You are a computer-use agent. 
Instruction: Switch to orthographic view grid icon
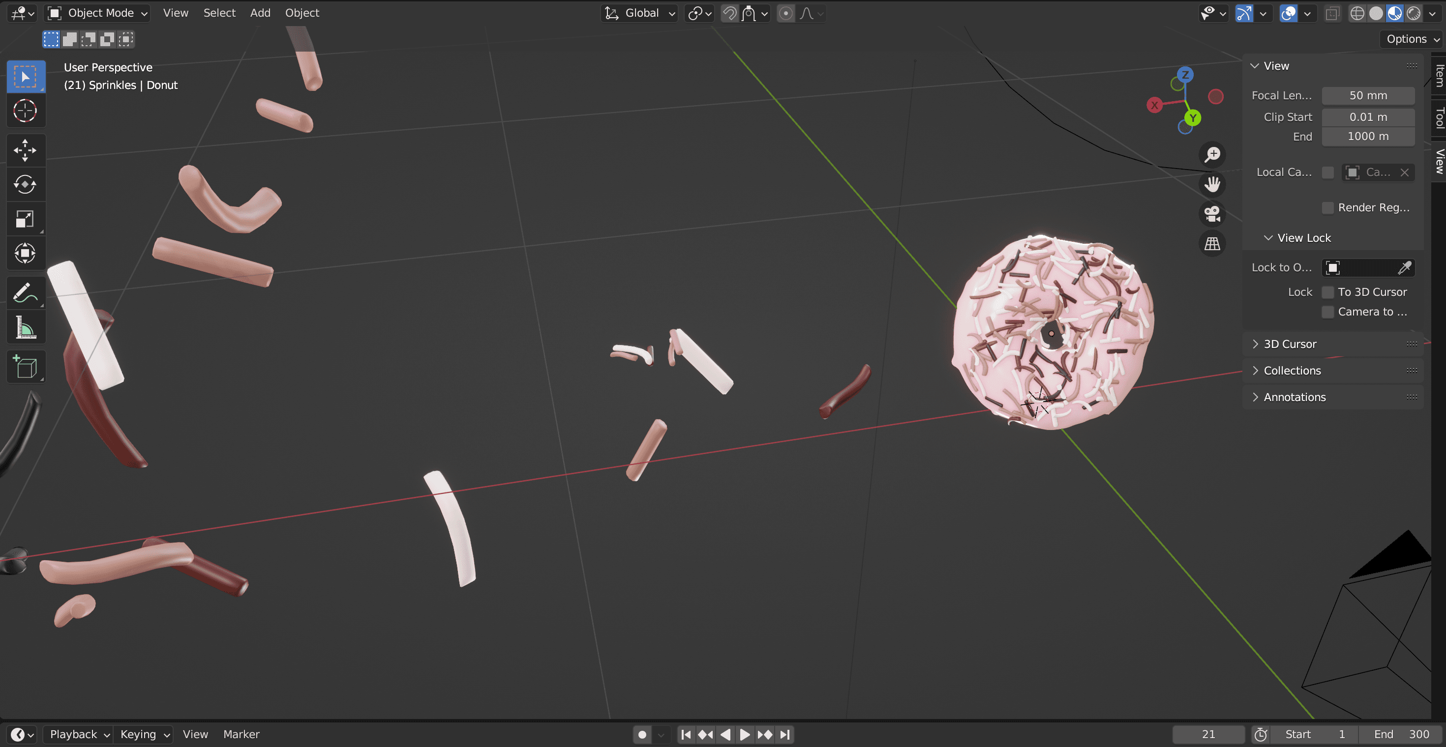(x=1212, y=243)
